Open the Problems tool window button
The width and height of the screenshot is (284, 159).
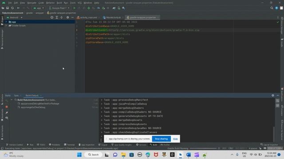(54, 144)
